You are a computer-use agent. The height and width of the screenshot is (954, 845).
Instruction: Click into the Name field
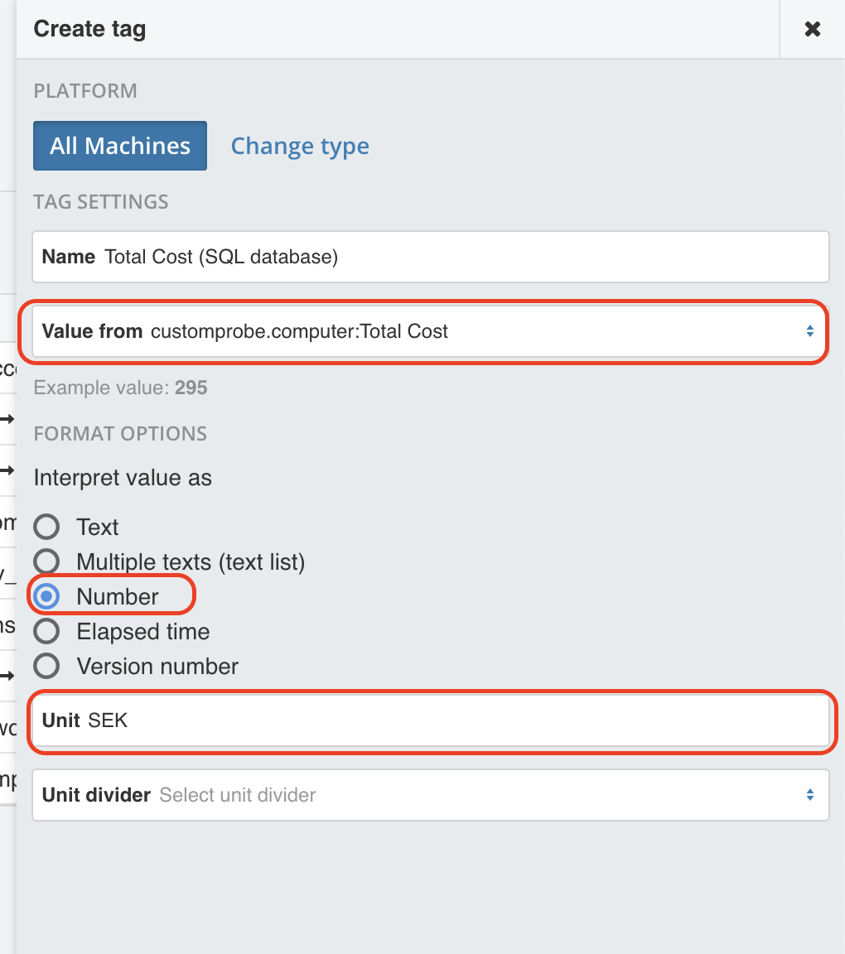(431, 257)
